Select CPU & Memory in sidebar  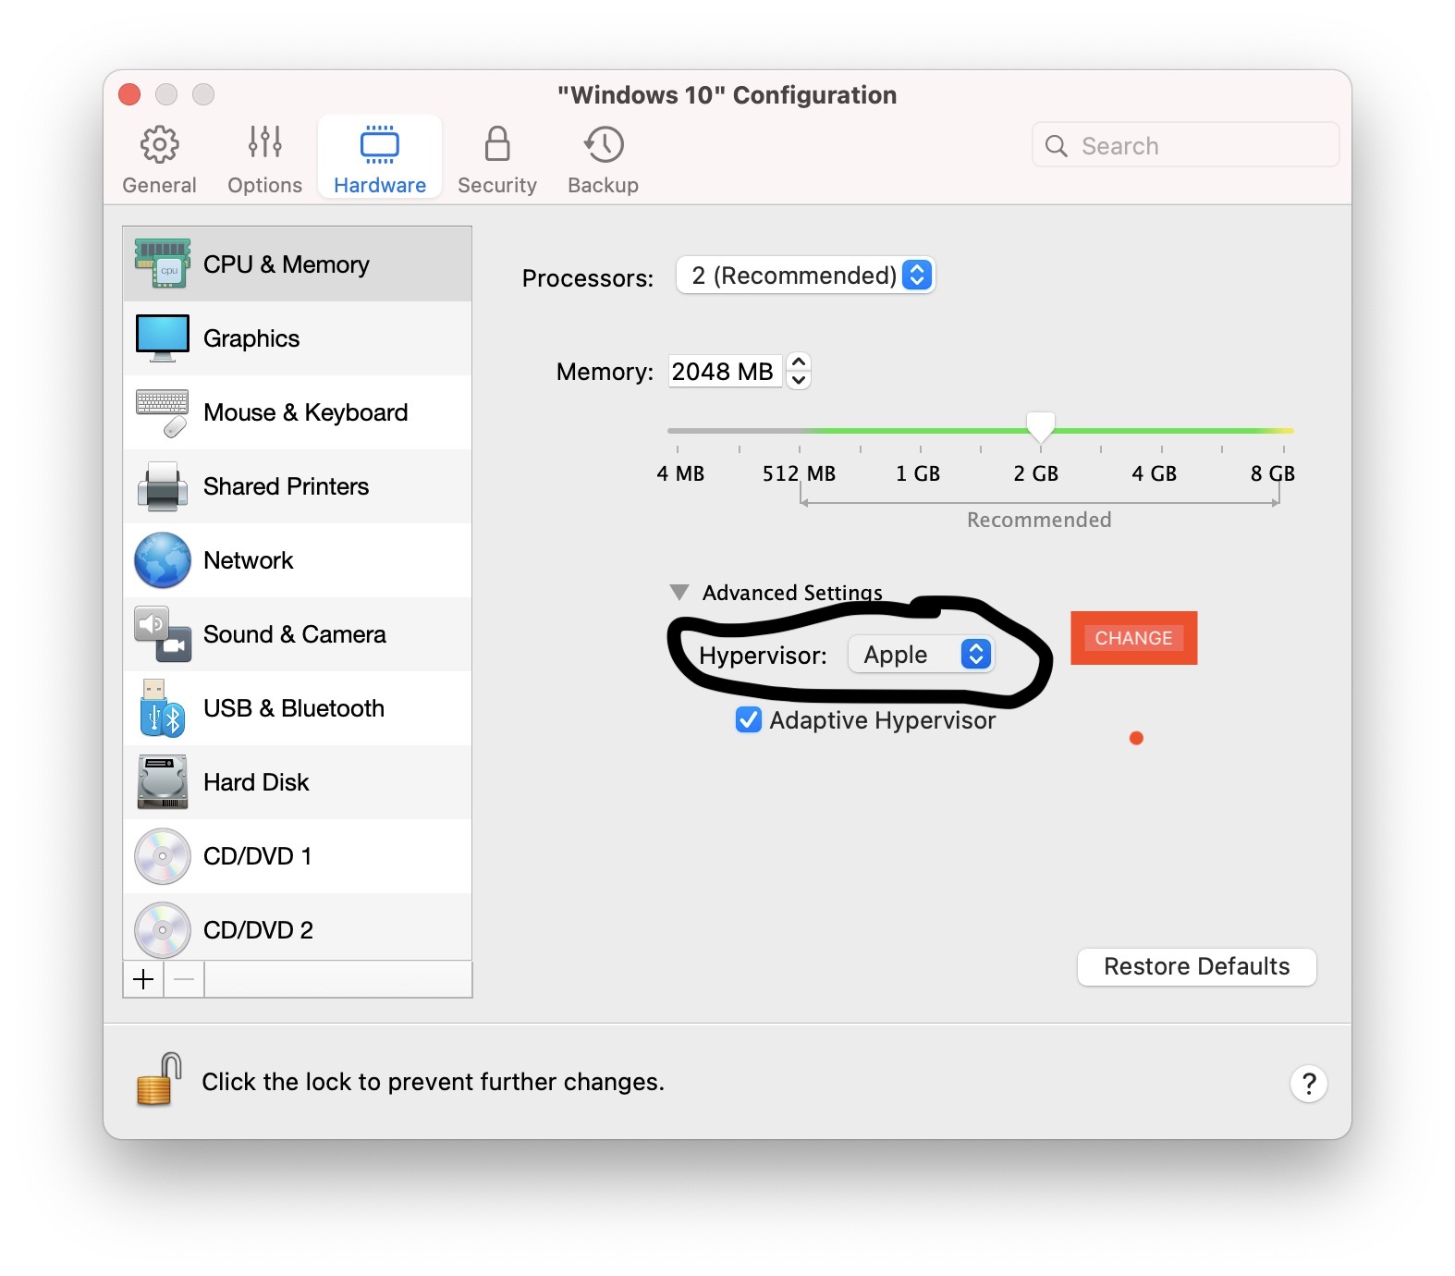tap(297, 264)
